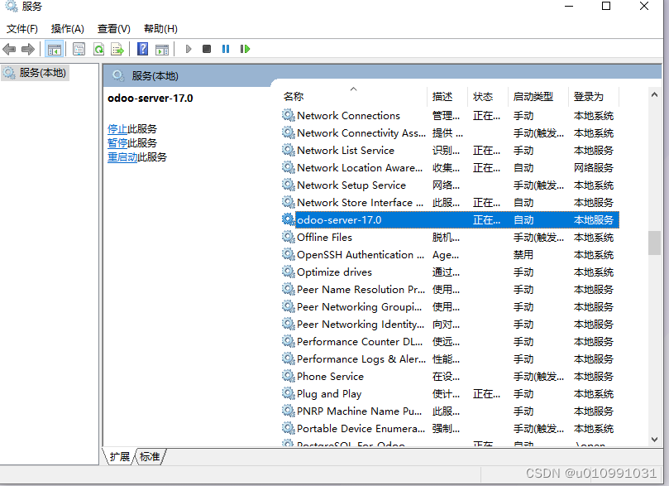Sort by the 描述 column header

point(447,97)
